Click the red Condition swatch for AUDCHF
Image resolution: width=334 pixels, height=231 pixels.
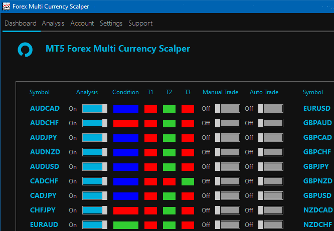pos(126,123)
